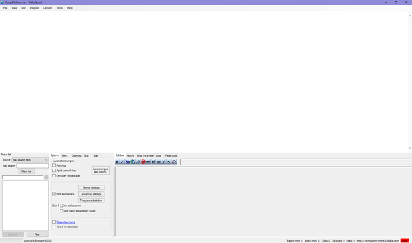Click the Make list button
Screen dimensions: 412x243
point(27,171)
